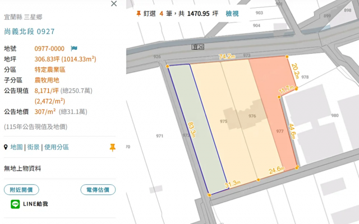Select parcel 971 on the map
Screen dimensions: 359x224
tap(159, 136)
